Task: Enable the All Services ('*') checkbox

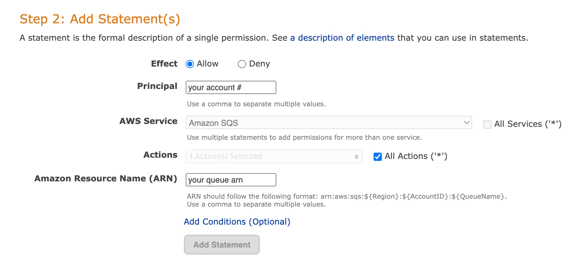Action: pos(487,124)
